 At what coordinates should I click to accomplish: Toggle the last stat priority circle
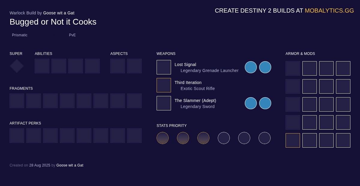(x=265, y=138)
